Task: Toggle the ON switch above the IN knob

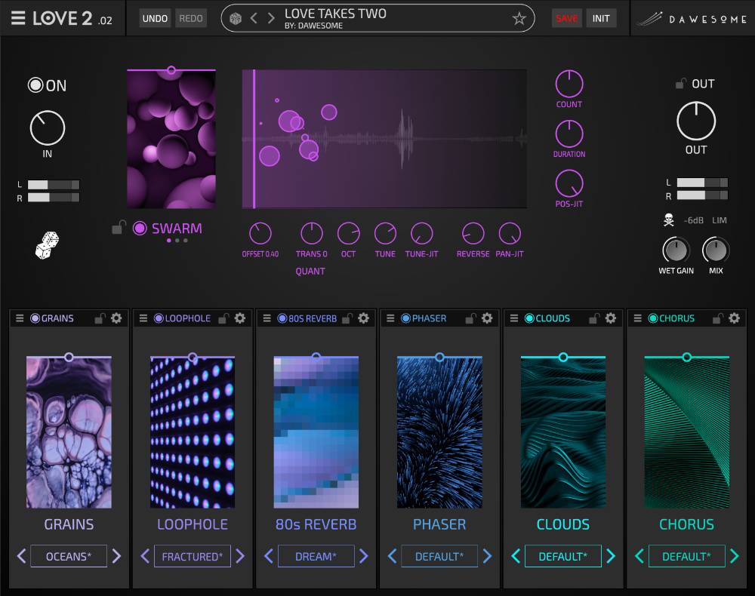Action: [35, 85]
